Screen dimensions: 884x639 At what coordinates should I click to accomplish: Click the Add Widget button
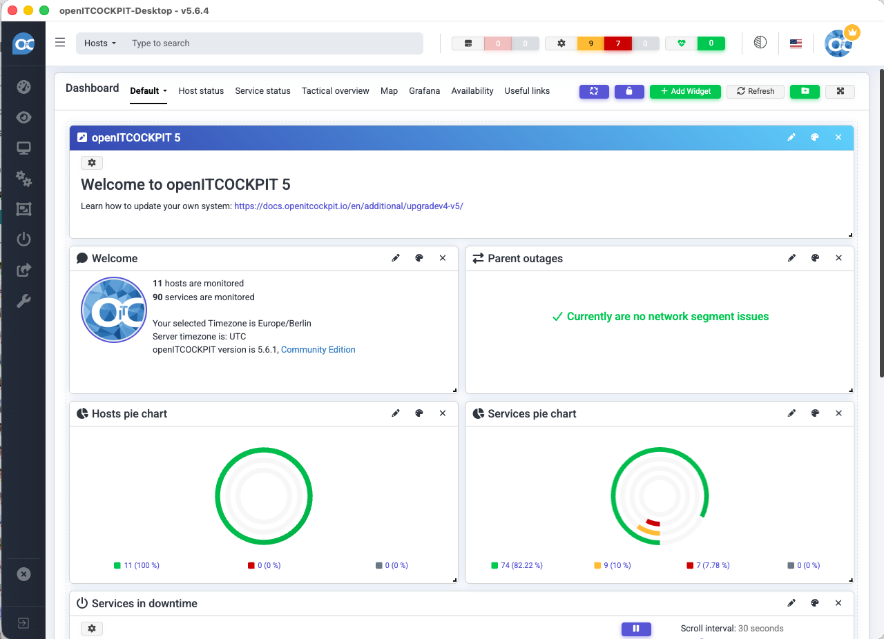click(x=685, y=91)
